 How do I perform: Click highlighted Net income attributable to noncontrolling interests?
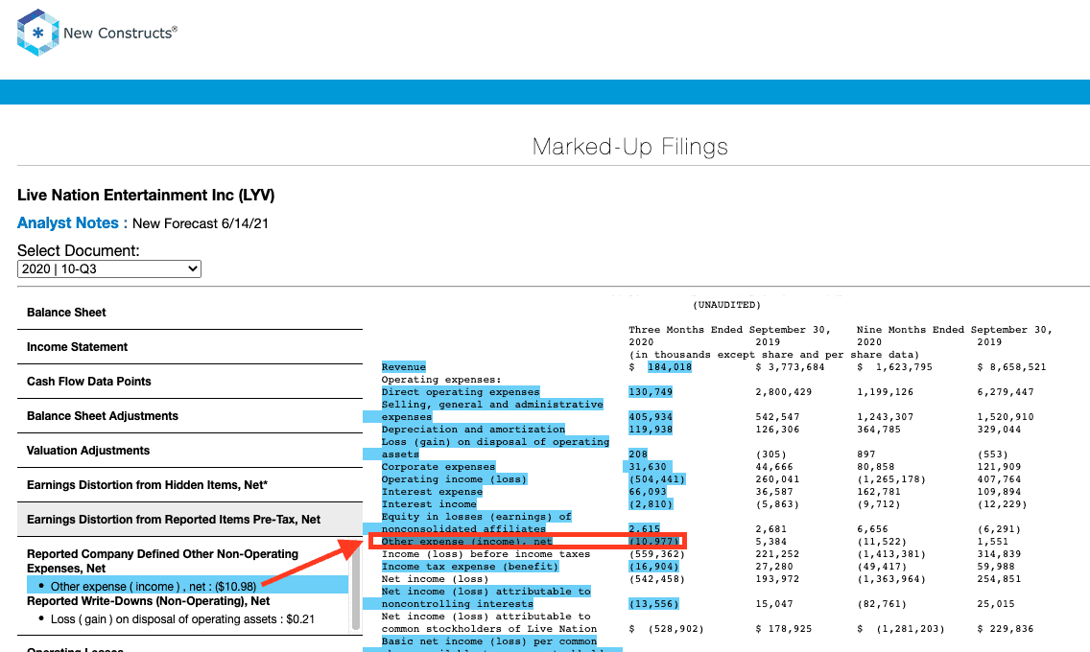point(486,598)
